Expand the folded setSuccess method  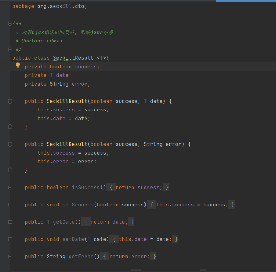click(x=10, y=205)
